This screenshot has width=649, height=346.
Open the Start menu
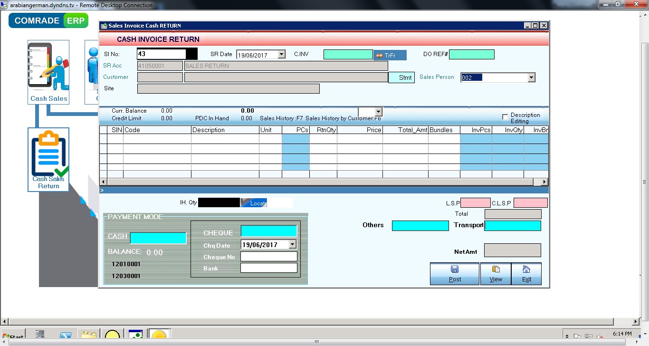[12, 335]
